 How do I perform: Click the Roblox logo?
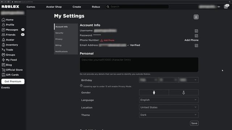tap(11, 6)
